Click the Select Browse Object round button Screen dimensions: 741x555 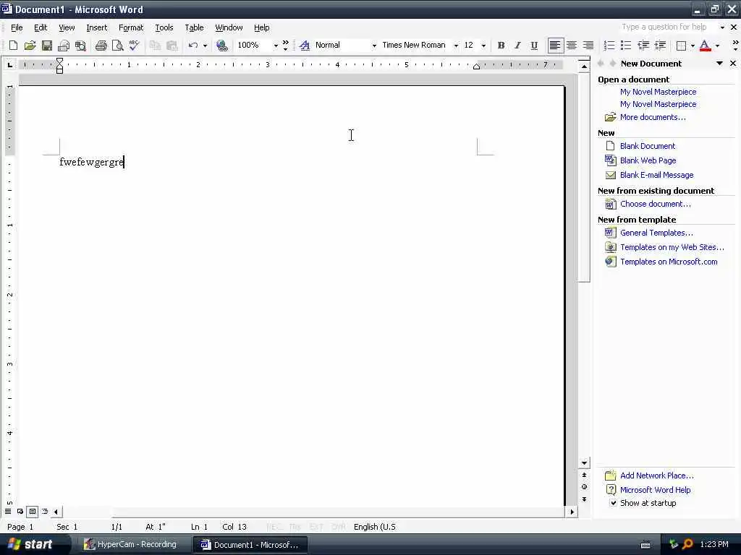click(x=584, y=487)
